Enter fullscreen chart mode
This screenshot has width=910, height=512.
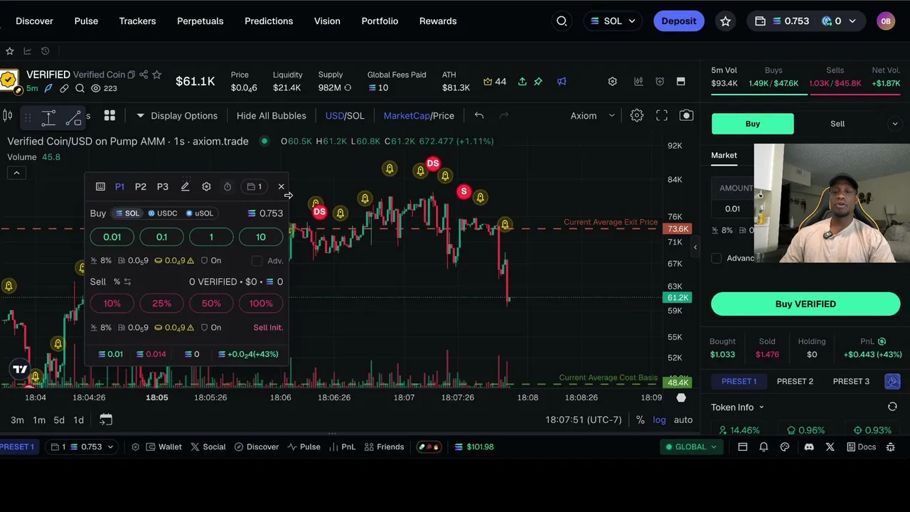(x=662, y=115)
